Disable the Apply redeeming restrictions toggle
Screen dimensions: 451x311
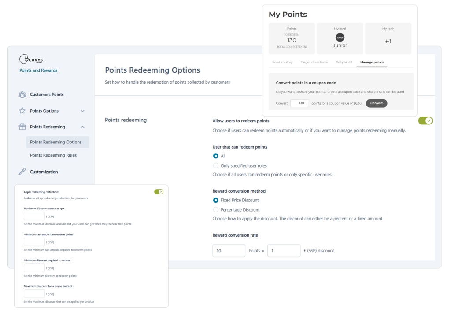pyautogui.click(x=159, y=192)
